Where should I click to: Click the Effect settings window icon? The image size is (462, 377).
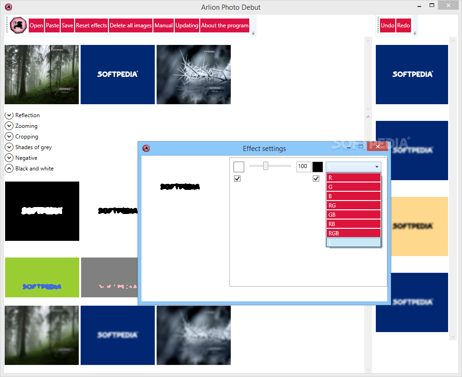pos(146,148)
